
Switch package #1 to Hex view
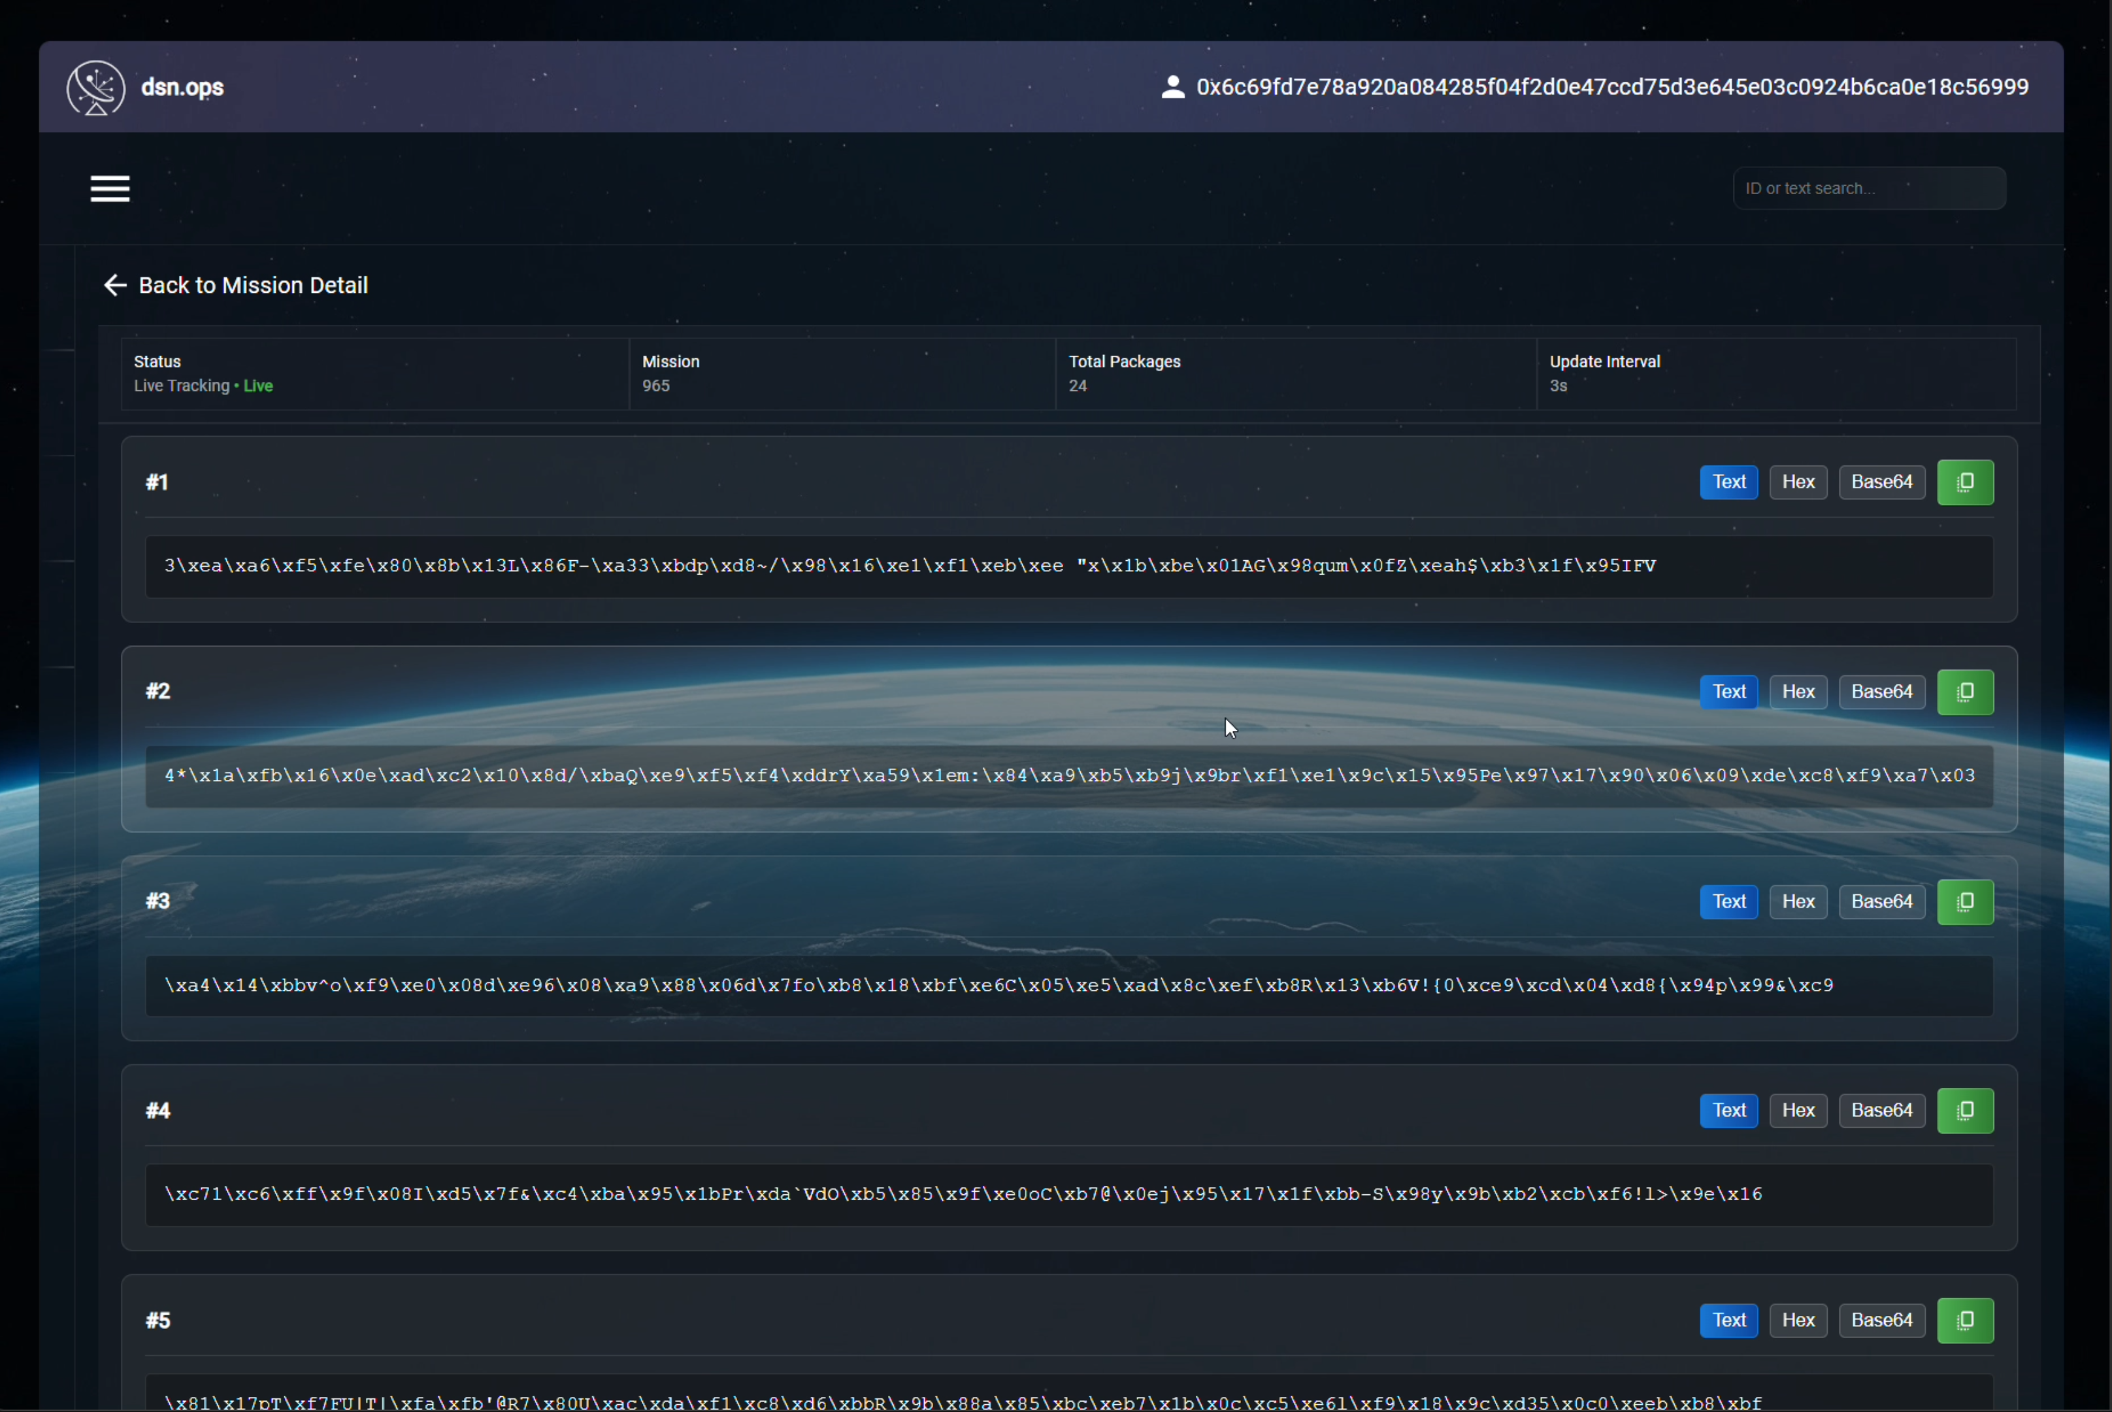pos(1798,482)
